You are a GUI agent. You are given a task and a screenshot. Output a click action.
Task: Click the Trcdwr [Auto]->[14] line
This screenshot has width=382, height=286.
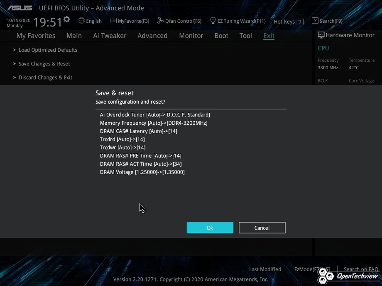pyautogui.click(x=123, y=148)
